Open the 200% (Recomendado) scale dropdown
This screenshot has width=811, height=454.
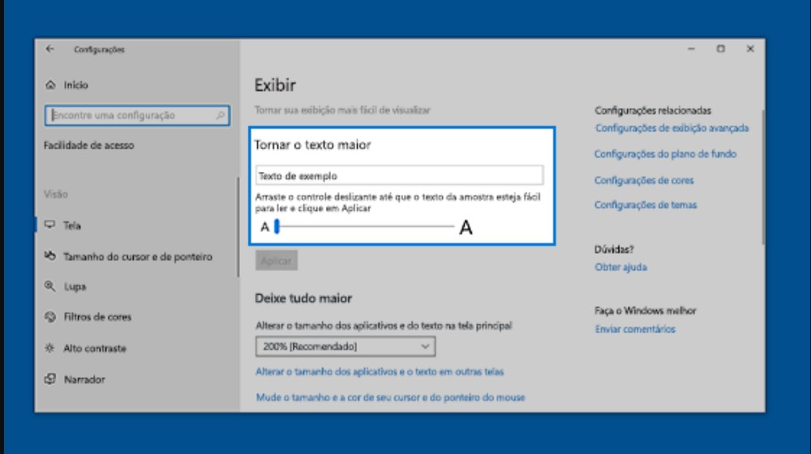[x=345, y=346]
